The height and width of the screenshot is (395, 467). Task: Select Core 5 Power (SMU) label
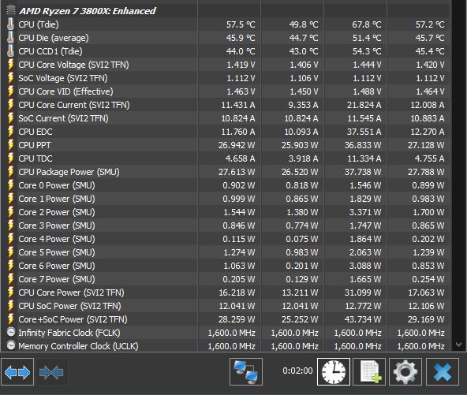point(57,252)
